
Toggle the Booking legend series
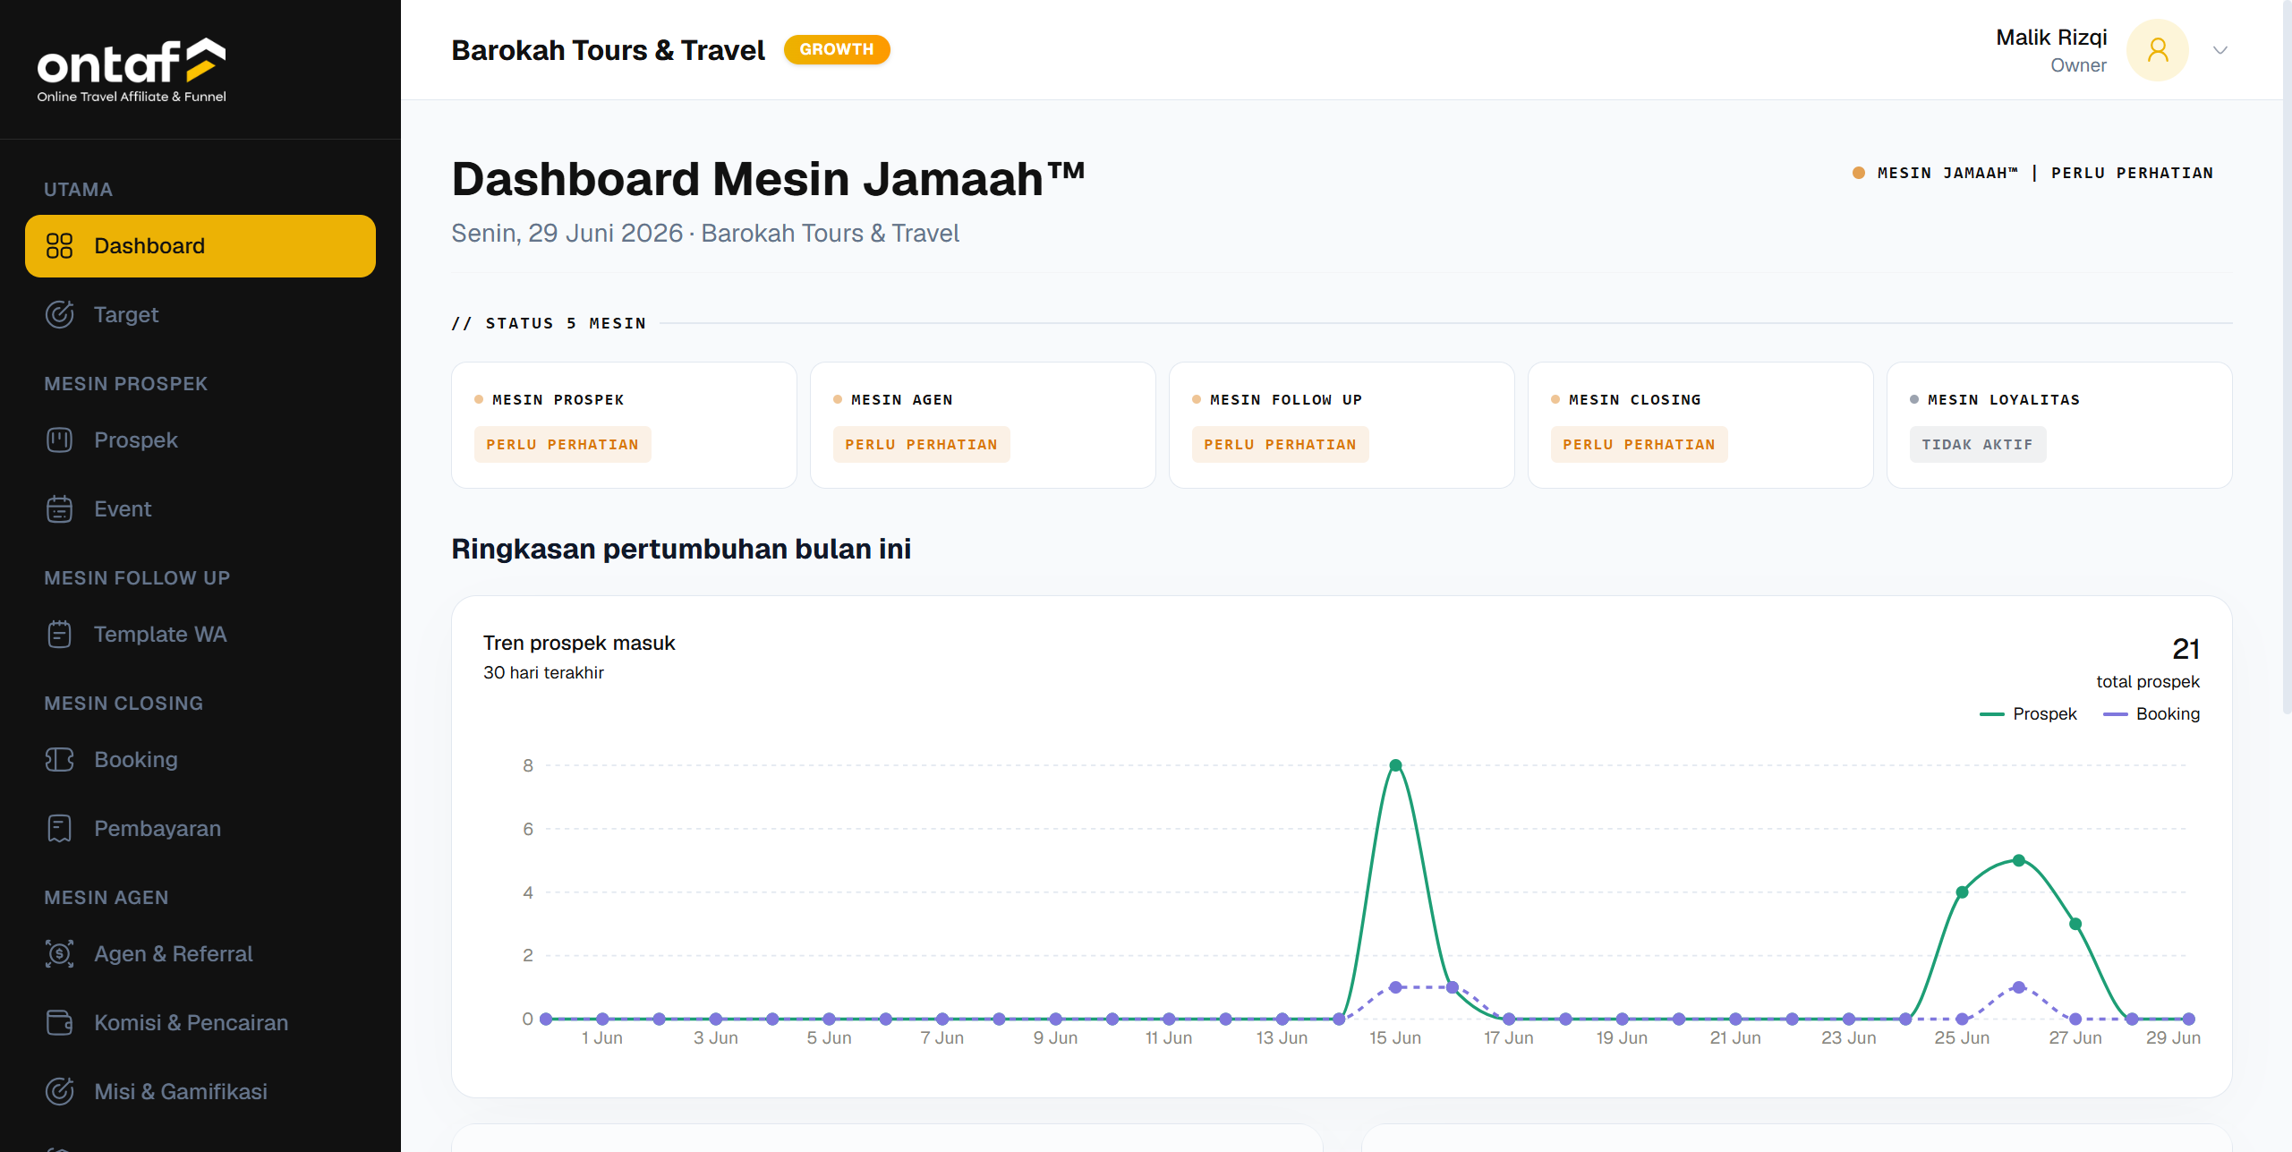pos(2151,714)
